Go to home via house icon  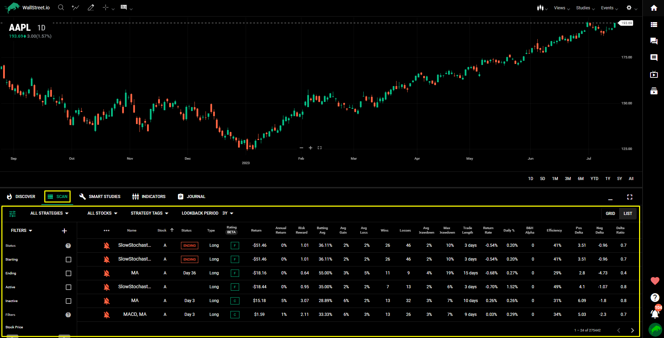(x=654, y=8)
